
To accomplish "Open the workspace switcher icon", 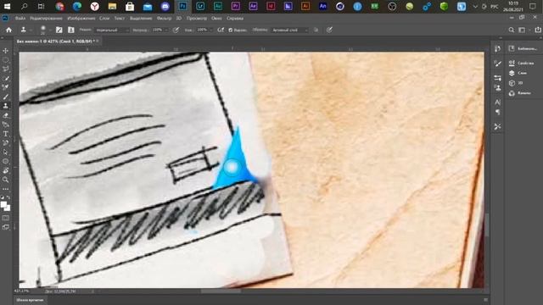I will coord(523,30).
